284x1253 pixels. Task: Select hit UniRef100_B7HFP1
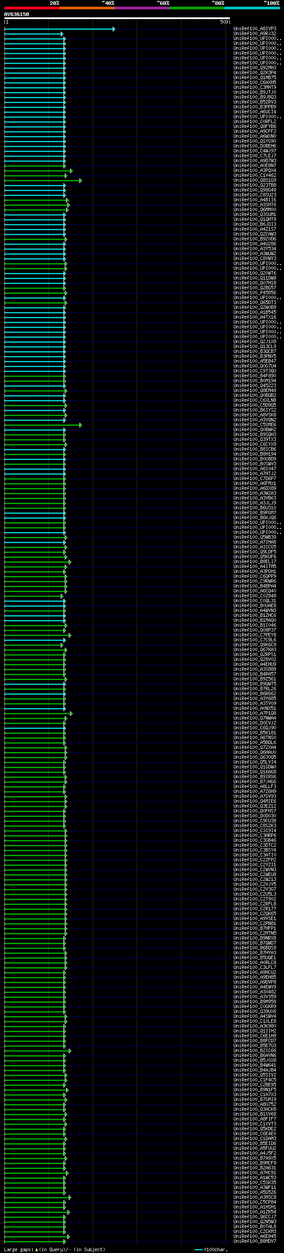pos(255,928)
